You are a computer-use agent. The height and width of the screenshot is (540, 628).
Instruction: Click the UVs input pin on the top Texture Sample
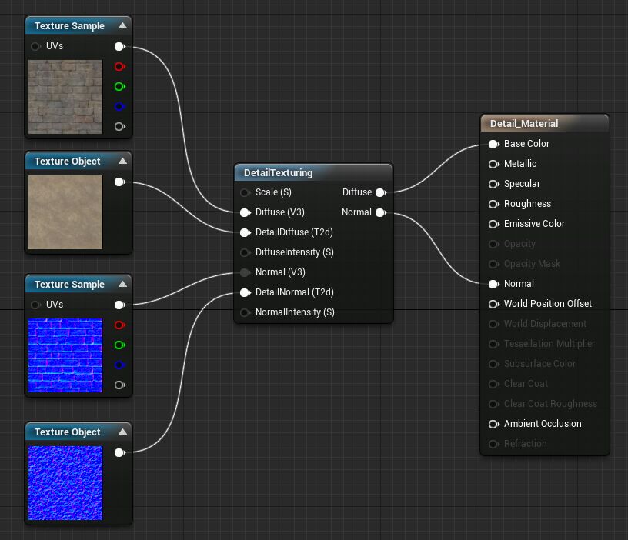click(x=35, y=46)
